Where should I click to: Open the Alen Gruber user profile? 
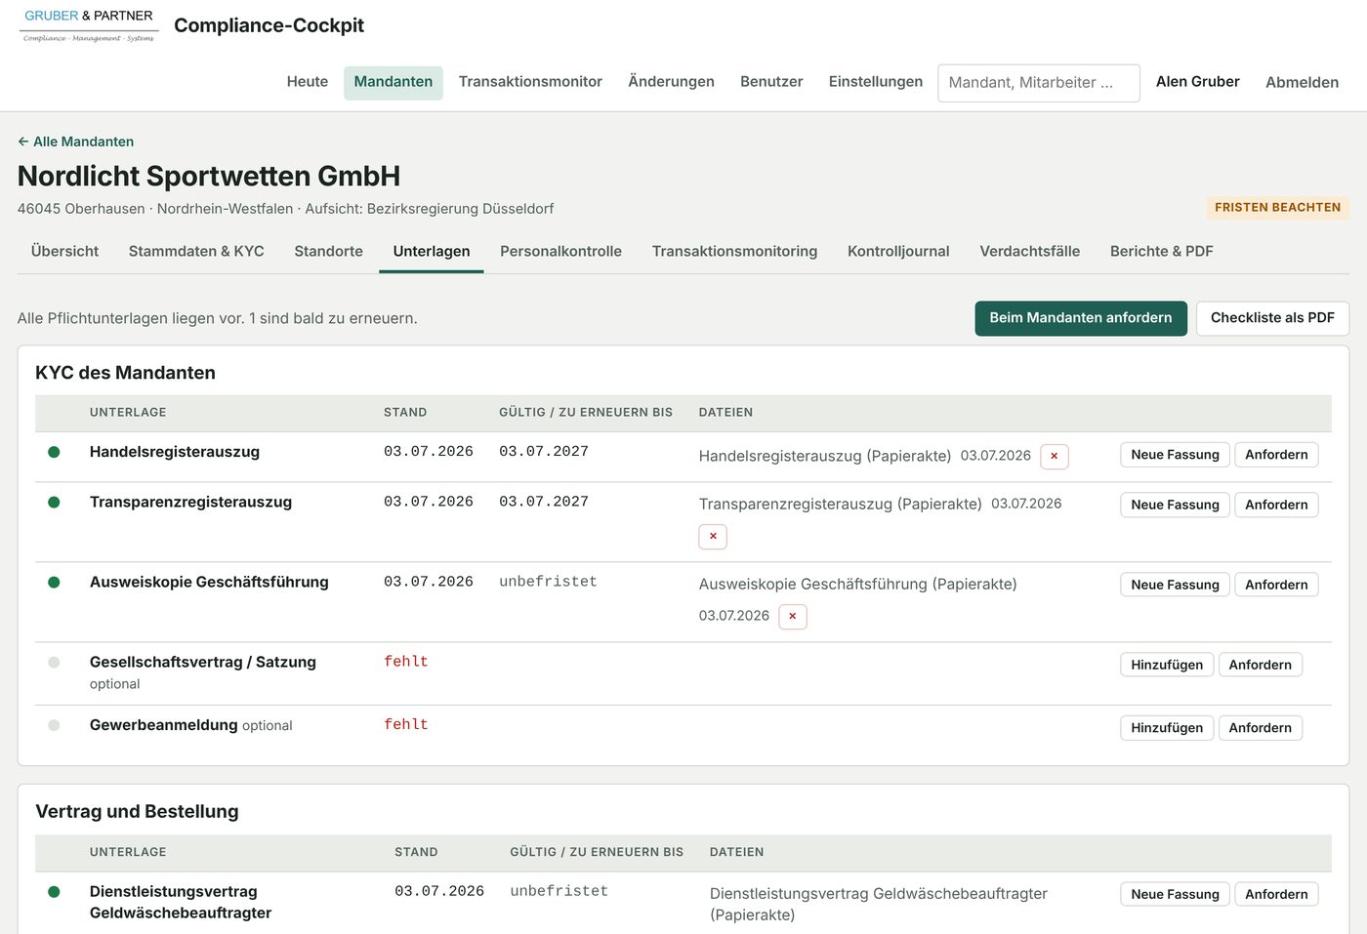click(x=1198, y=82)
